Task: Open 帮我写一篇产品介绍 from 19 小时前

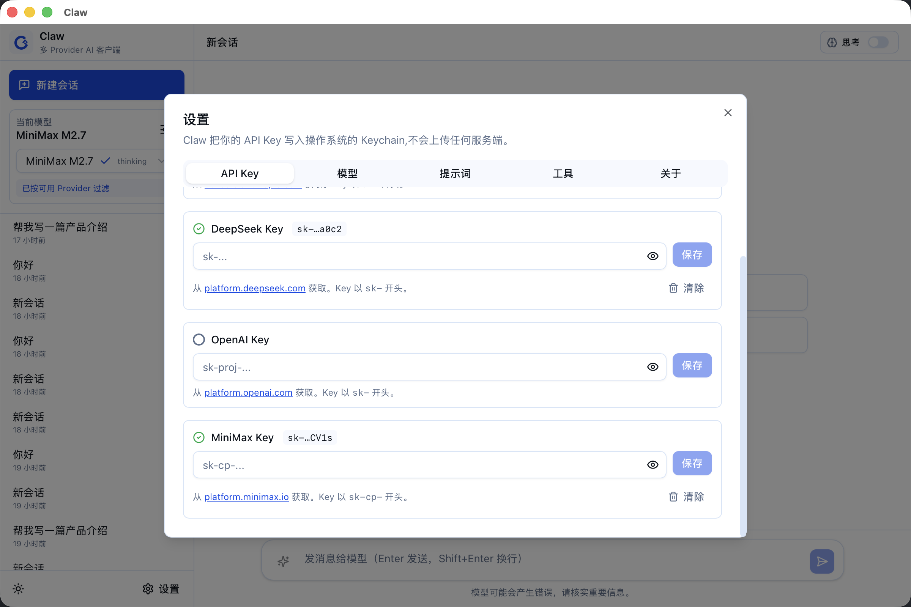Action: (x=60, y=536)
